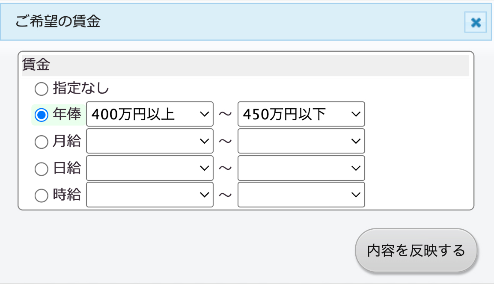Open the 日給 minimum amount dropdown
Viewport: 494px width, 284px height.
pyautogui.click(x=149, y=168)
